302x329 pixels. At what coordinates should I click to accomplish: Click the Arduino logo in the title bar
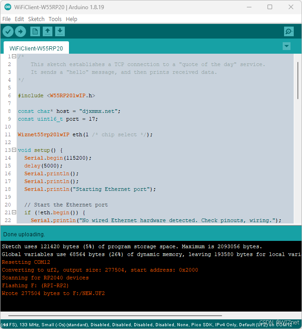(8, 7)
